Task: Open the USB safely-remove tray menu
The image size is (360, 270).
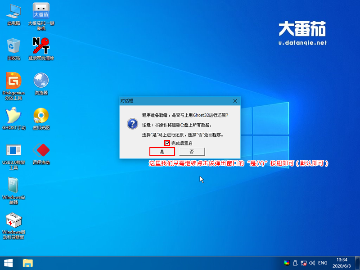Action: coord(295,262)
